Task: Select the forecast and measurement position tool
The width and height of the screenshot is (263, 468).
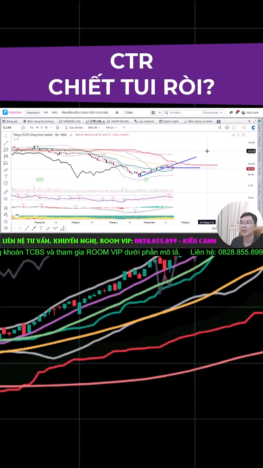Action: (x=6, y=163)
